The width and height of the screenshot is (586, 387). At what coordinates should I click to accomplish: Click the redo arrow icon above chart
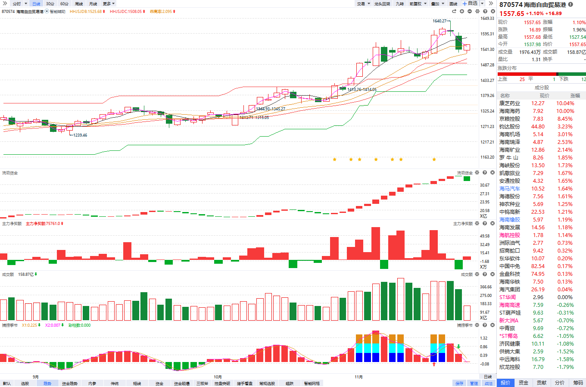pyautogui.click(x=454, y=11)
